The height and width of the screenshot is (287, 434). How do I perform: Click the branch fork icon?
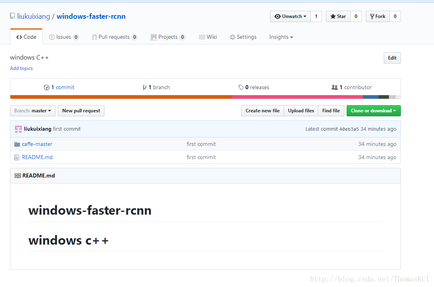click(x=144, y=88)
